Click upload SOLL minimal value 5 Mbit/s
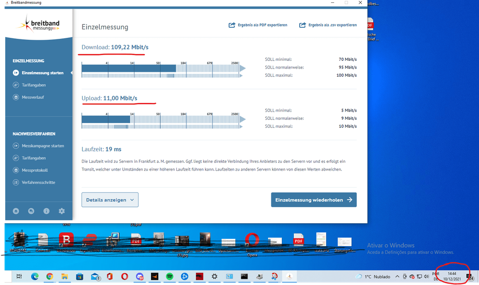This screenshot has height=285, width=479. pos(349,111)
